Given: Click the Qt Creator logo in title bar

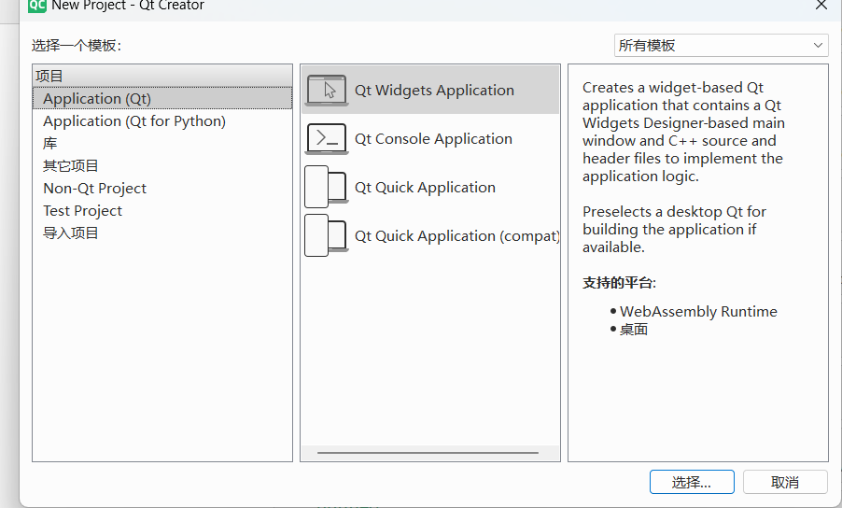Looking at the screenshot, I should (x=37, y=6).
